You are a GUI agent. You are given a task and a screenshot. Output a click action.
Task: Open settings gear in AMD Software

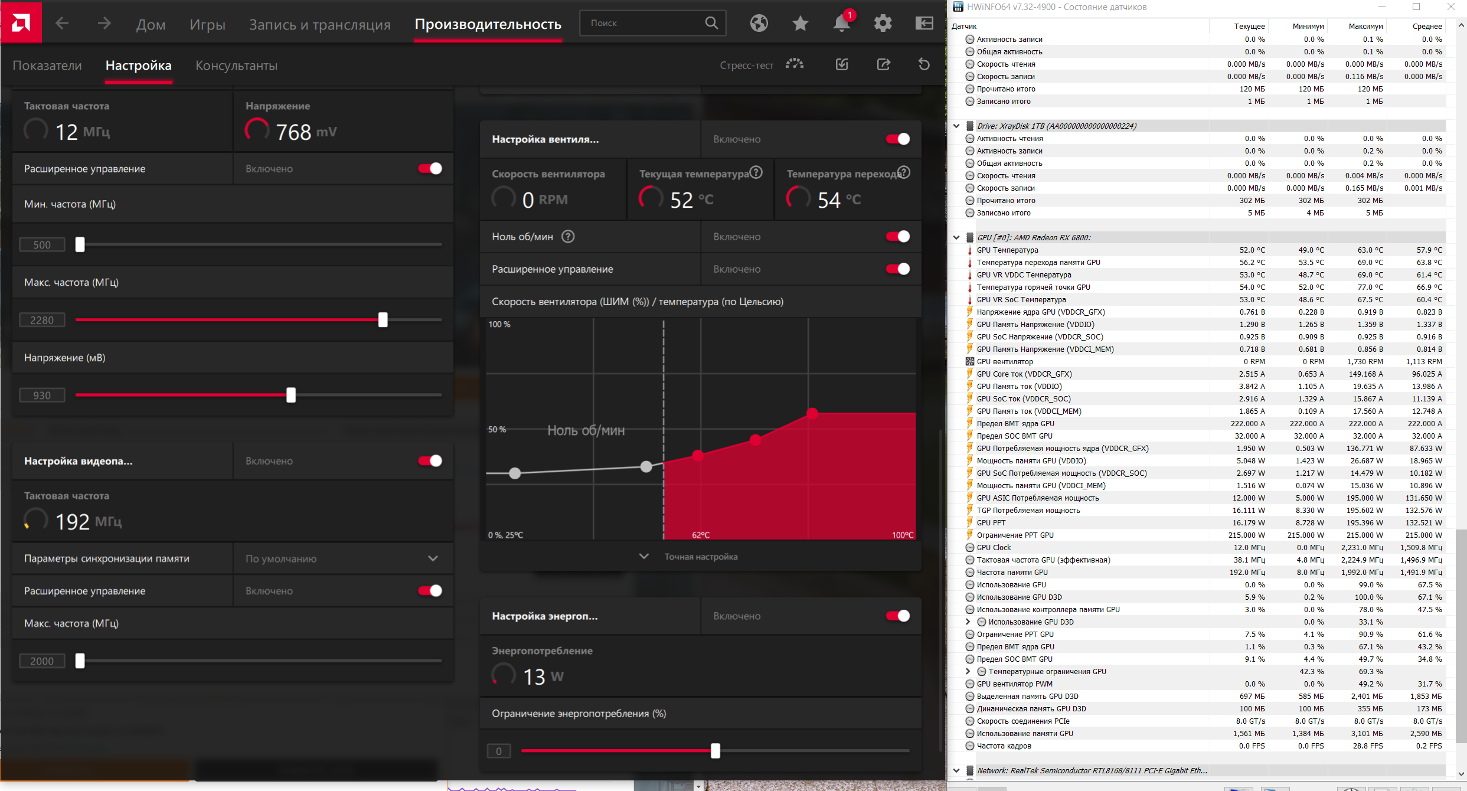[x=883, y=23]
